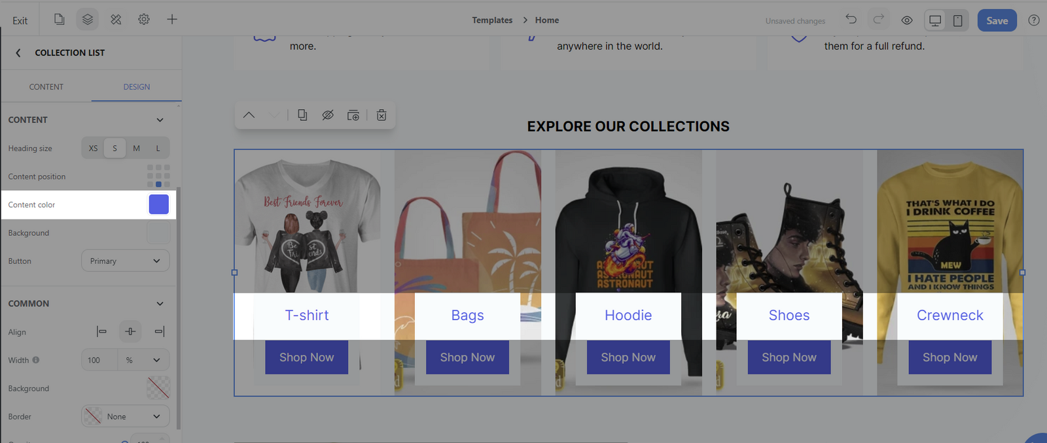Viewport: 1047px width, 443px height.
Task: Open the Content section Background color swatch
Action: (158, 233)
